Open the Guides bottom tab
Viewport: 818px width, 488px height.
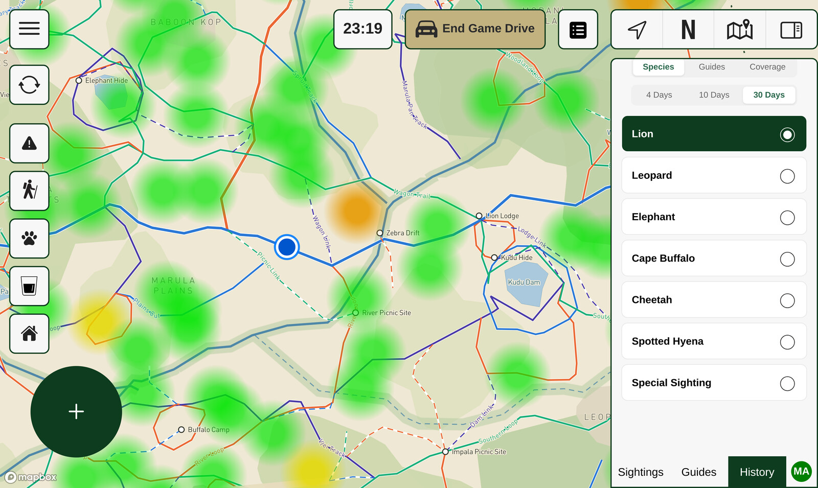tap(699, 472)
